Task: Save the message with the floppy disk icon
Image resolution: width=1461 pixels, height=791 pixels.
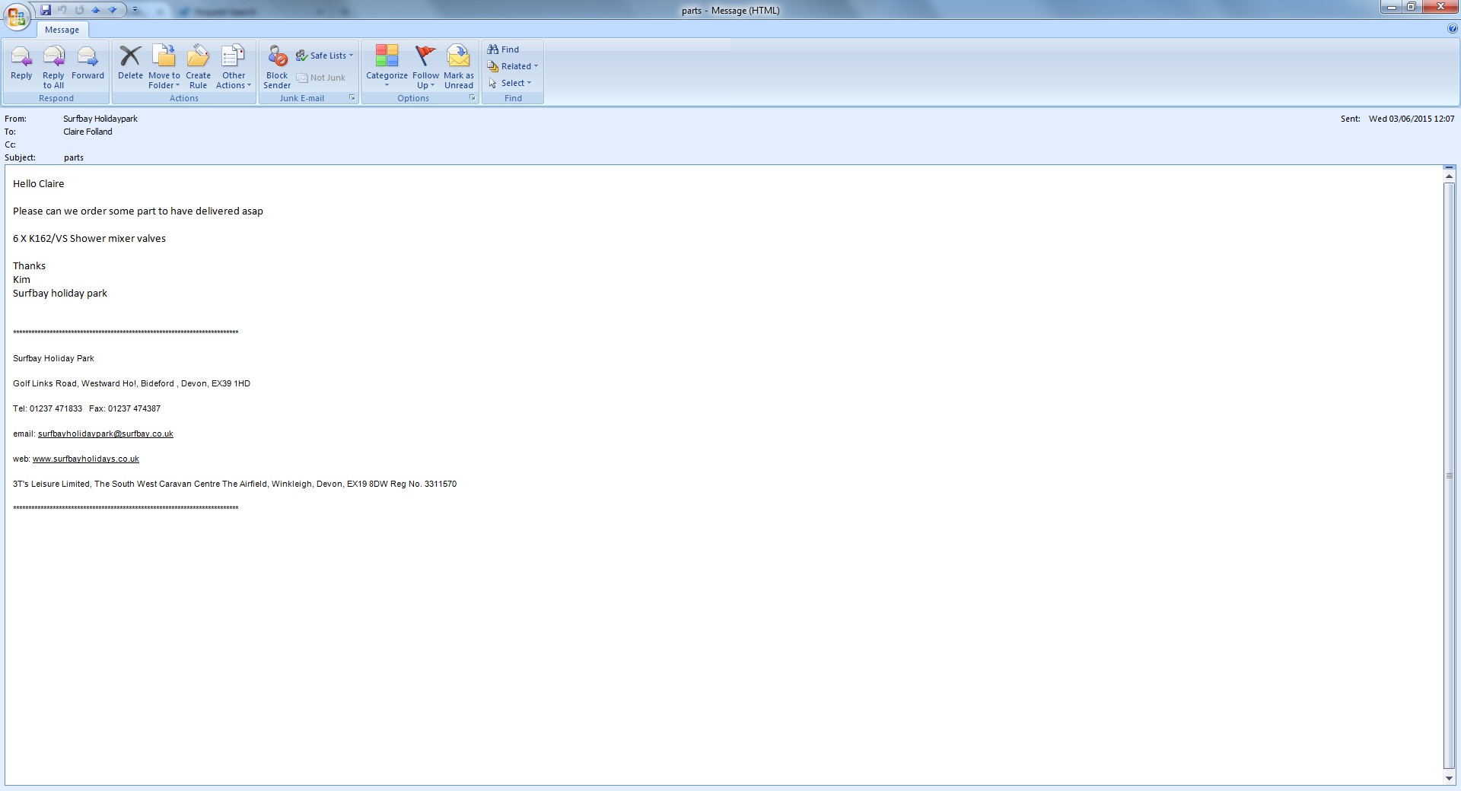Action: [x=46, y=10]
